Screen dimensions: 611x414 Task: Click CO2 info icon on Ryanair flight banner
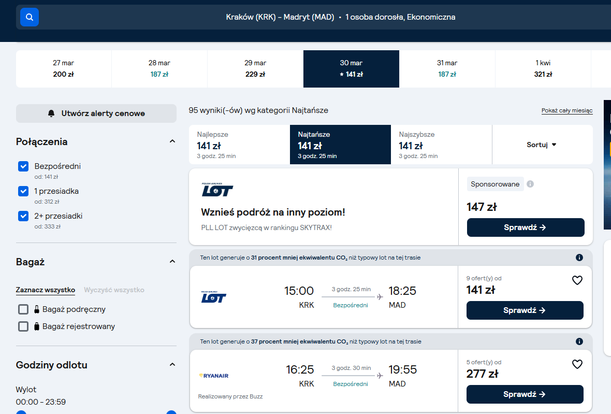coord(579,341)
